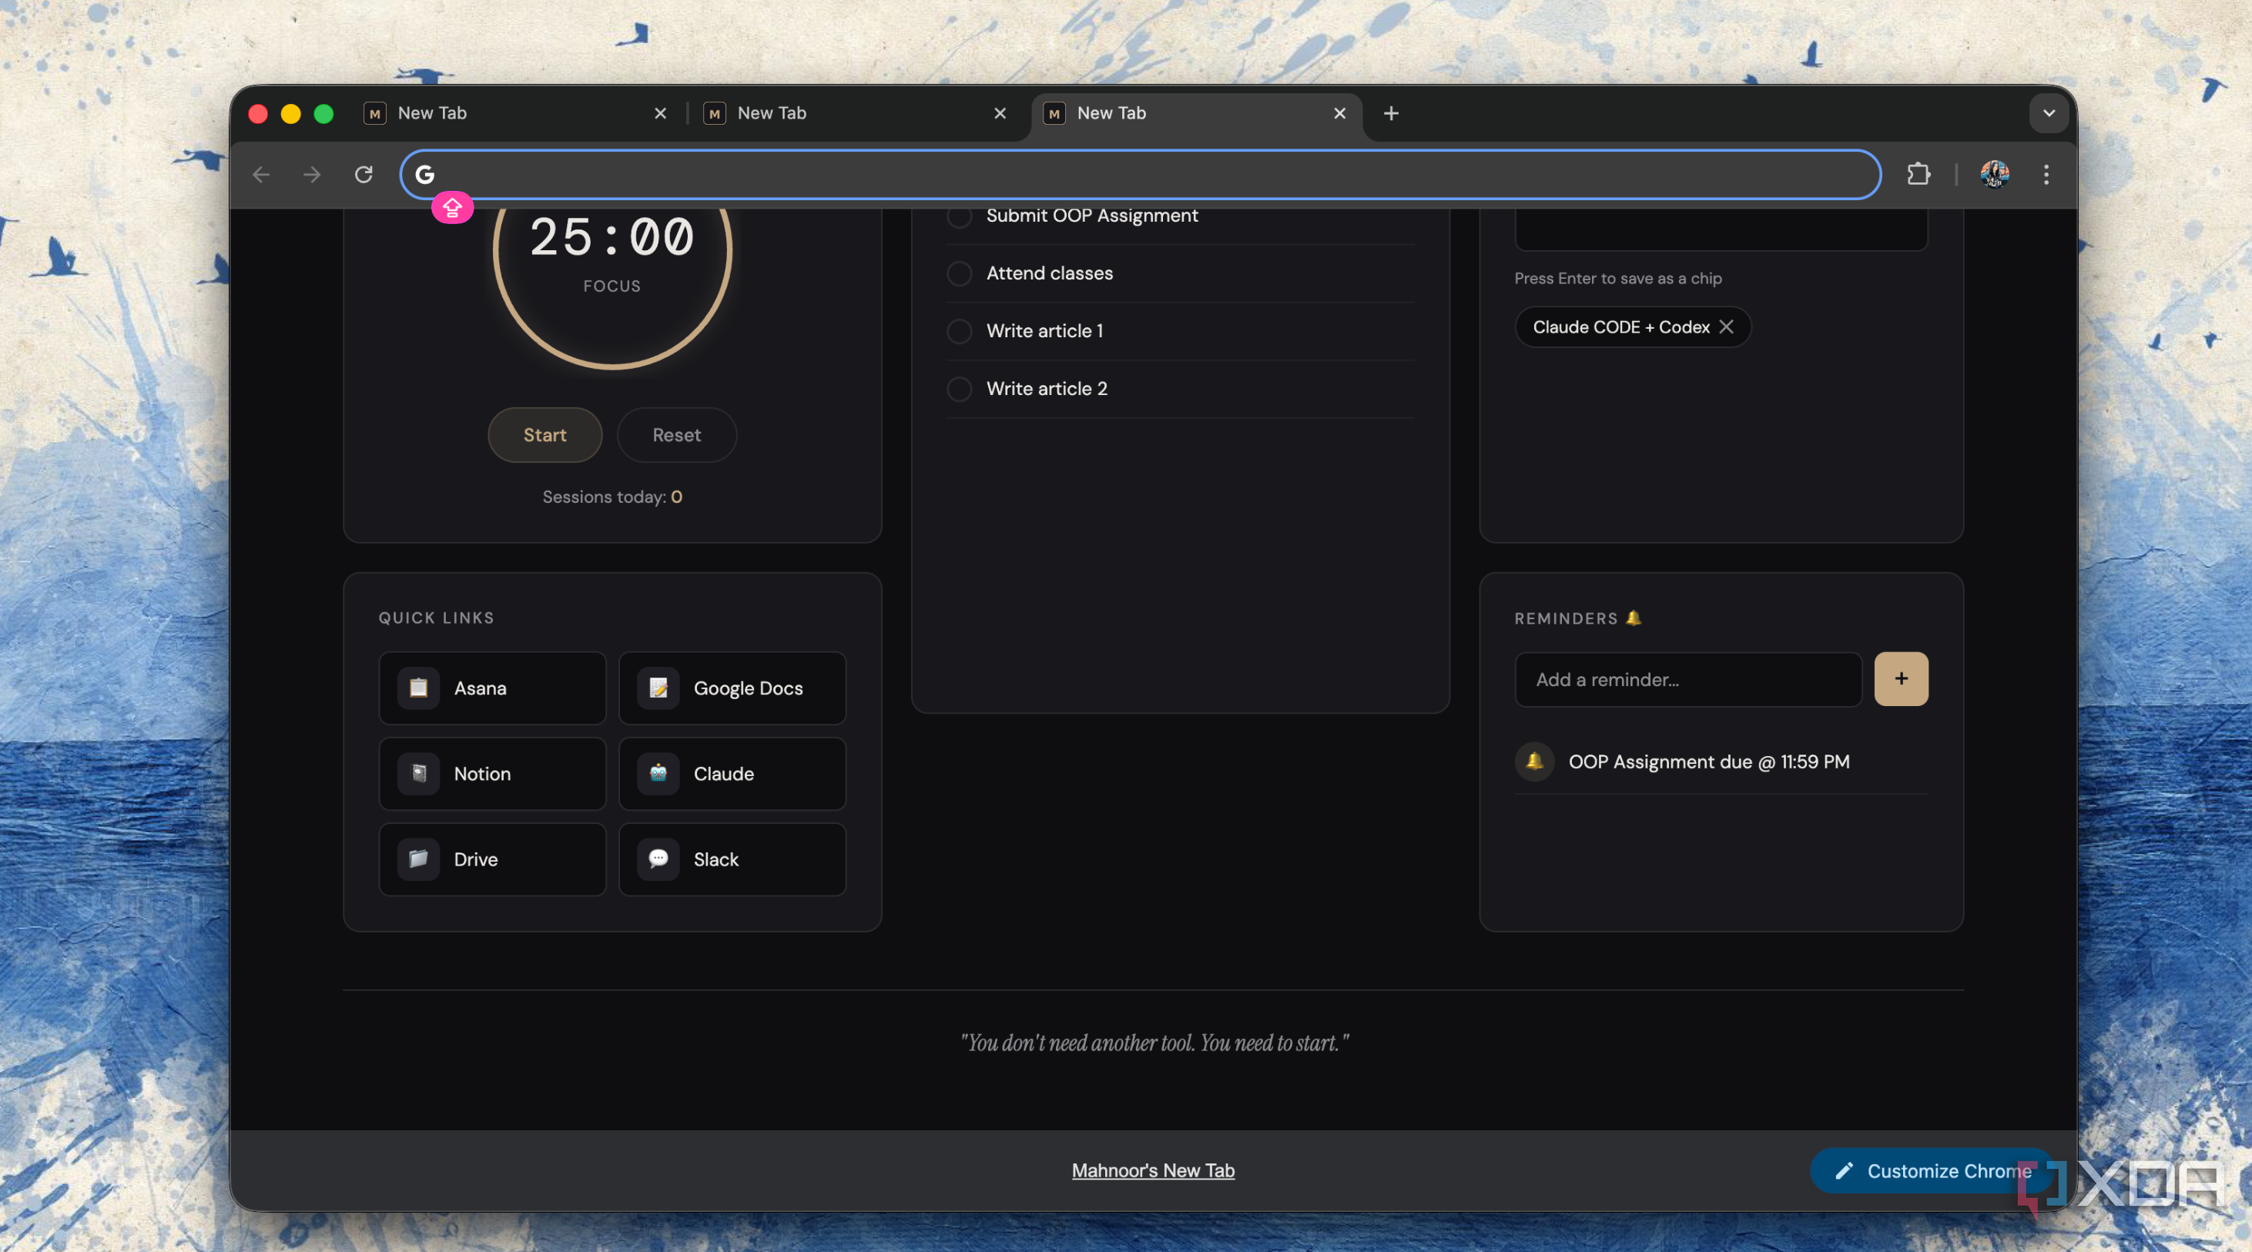Select the third New Tab

[x=1196, y=114]
